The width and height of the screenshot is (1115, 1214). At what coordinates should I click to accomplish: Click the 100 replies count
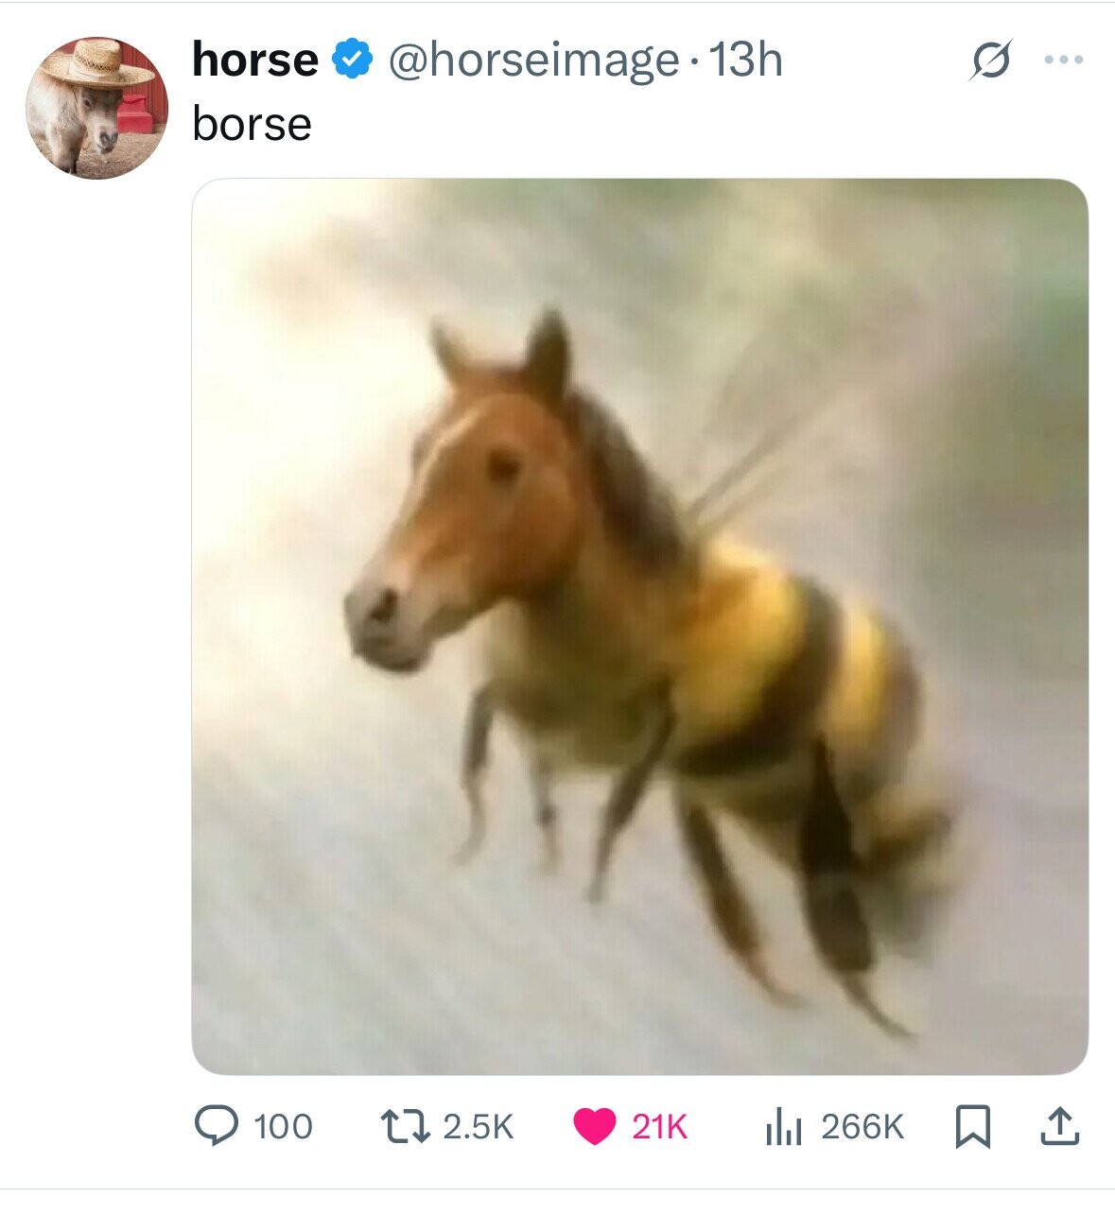283,1127
